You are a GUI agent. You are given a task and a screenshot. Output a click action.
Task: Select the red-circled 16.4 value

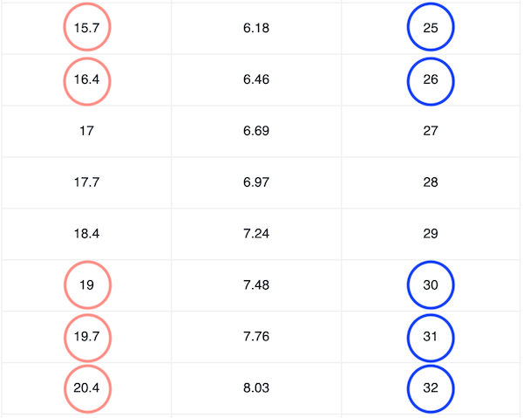(87, 80)
